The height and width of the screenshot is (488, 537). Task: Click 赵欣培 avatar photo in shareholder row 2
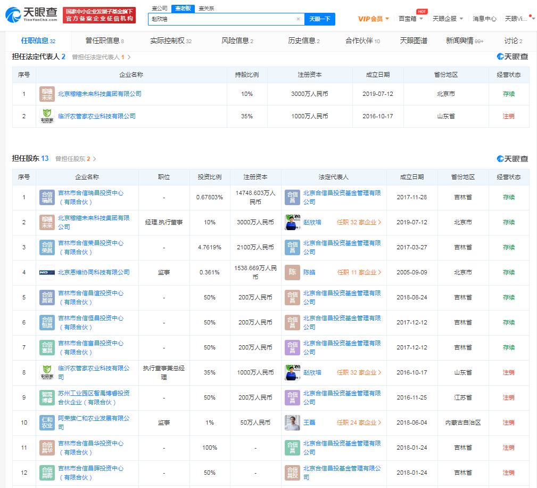(x=293, y=223)
